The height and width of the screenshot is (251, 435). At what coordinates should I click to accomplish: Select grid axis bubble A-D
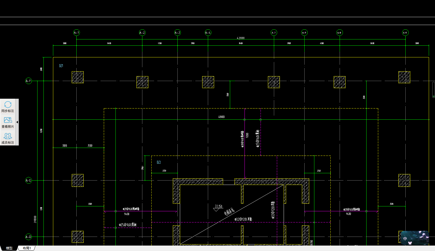pos(29,237)
